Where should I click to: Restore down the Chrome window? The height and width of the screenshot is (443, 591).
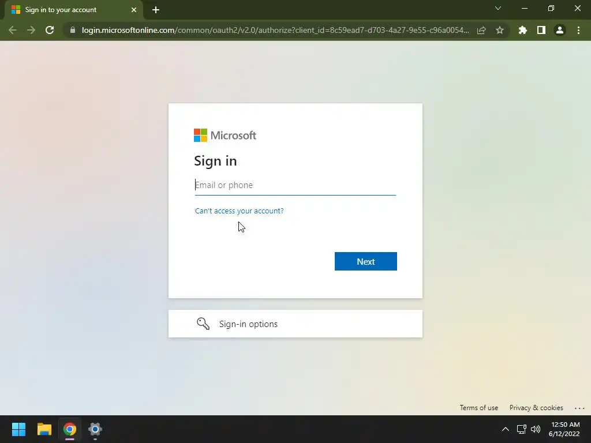tap(551, 8)
